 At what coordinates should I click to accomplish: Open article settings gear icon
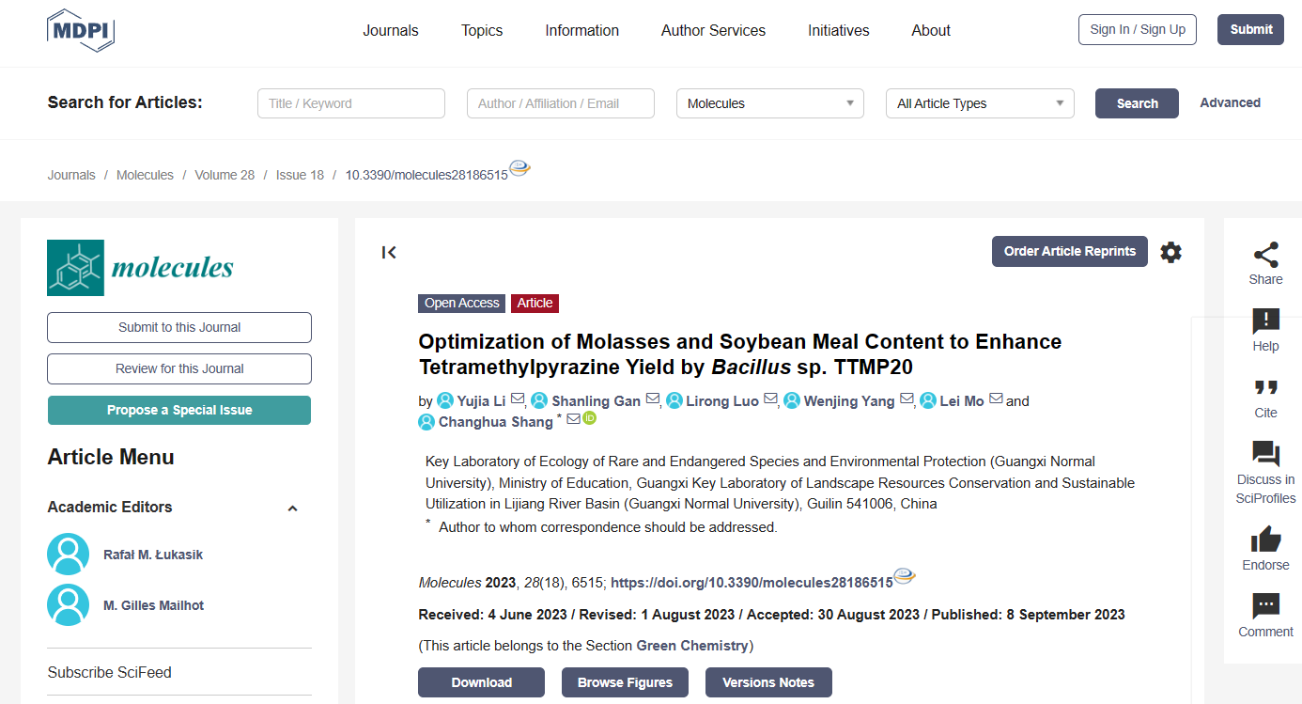(x=1170, y=252)
